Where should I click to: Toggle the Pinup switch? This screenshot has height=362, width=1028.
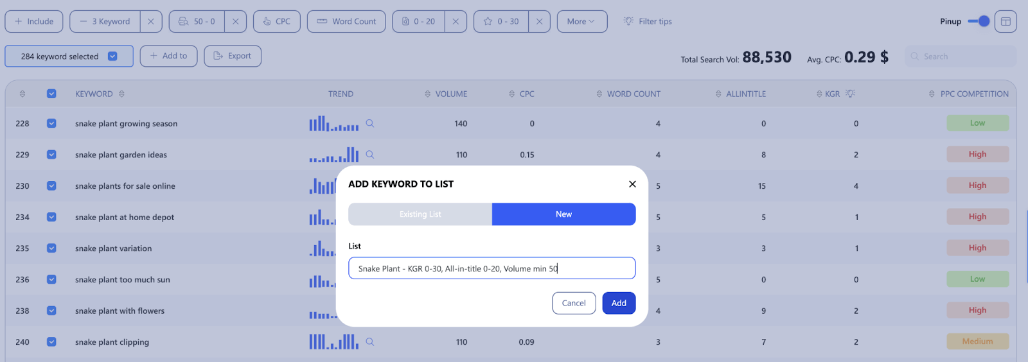click(979, 21)
